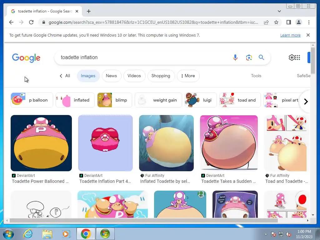Open the Inflated Toadette by sel link
The width and height of the screenshot is (320, 240).
pos(165,181)
